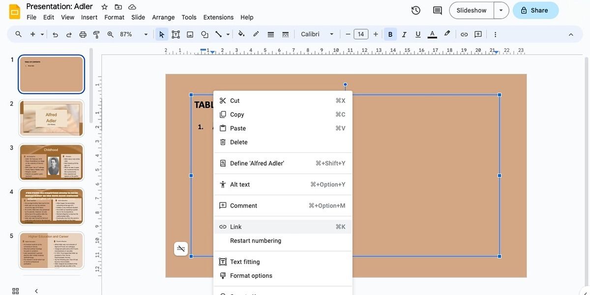Toggle Bold formatting
The height and width of the screenshot is (295, 590).
pos(390,34)
